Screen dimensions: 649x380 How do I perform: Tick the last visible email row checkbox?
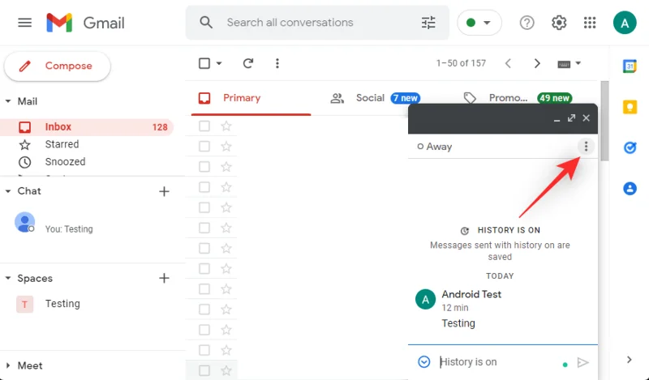[204, 370]
